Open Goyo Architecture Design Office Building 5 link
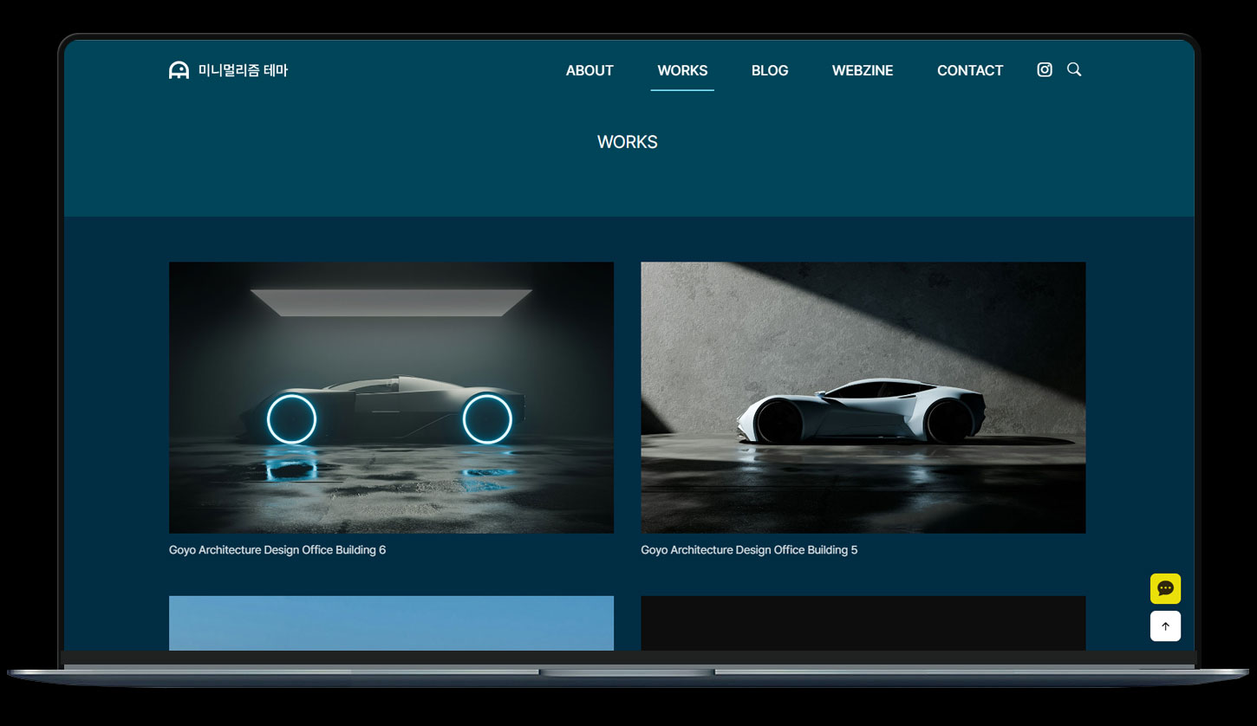The height and width of the screenshot is (726, 1257). pos(749,550)
